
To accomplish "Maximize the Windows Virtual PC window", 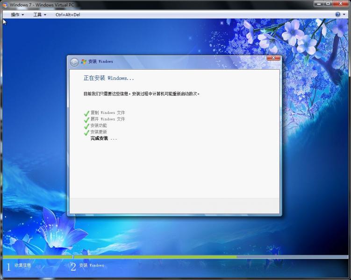I will click(x=328, y=4).
